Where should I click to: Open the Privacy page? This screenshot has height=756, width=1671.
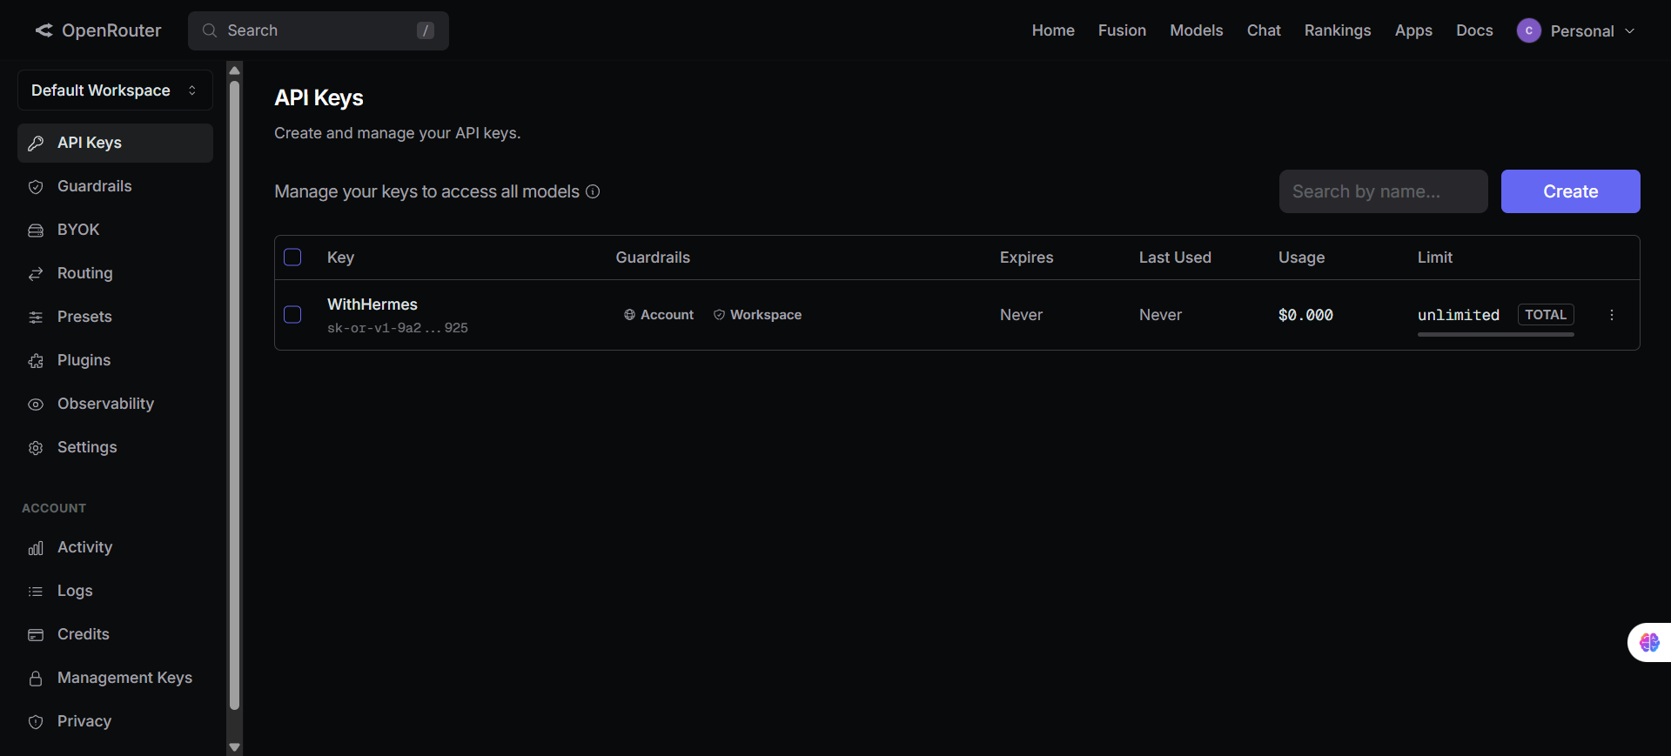click(x=115, y=721)
